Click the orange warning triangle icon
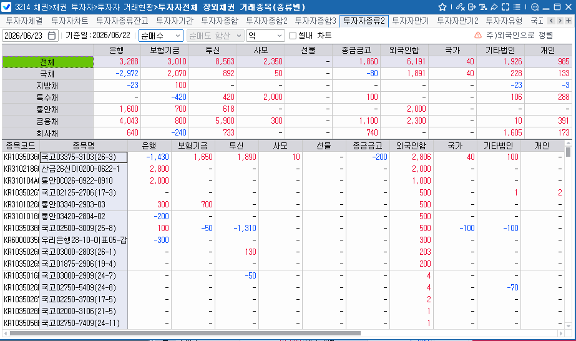 click(478, 35)
